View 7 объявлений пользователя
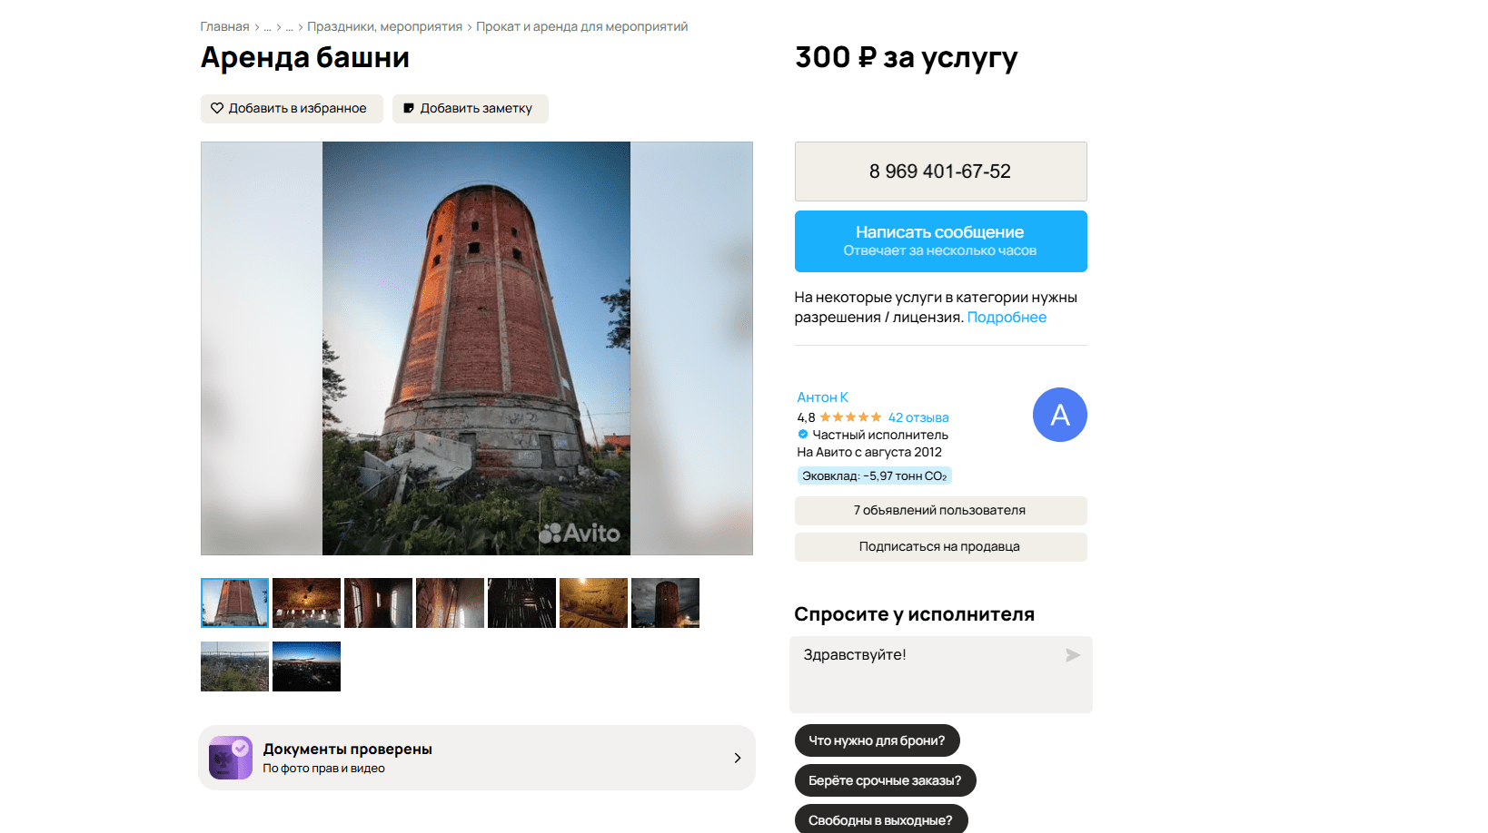 coord(940,511)
